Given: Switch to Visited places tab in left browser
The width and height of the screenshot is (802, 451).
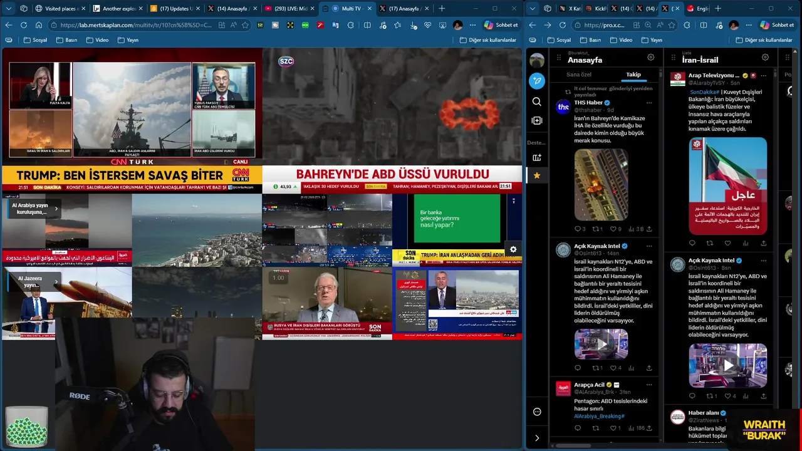Looking at the screenshot, I should click(60, 8).
